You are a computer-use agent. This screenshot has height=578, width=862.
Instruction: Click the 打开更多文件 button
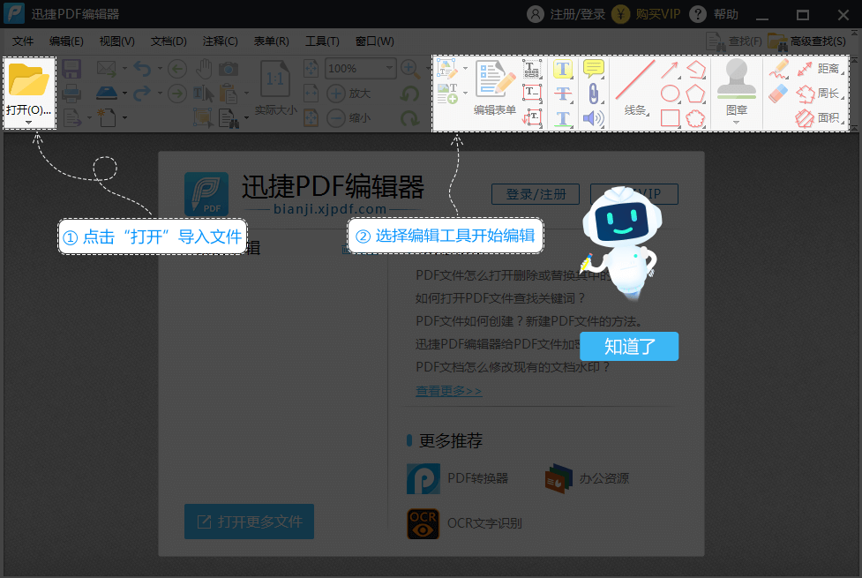(248, 522)
